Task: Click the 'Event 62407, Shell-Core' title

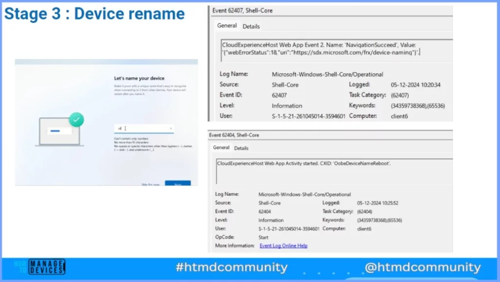Action: [242, 11]
